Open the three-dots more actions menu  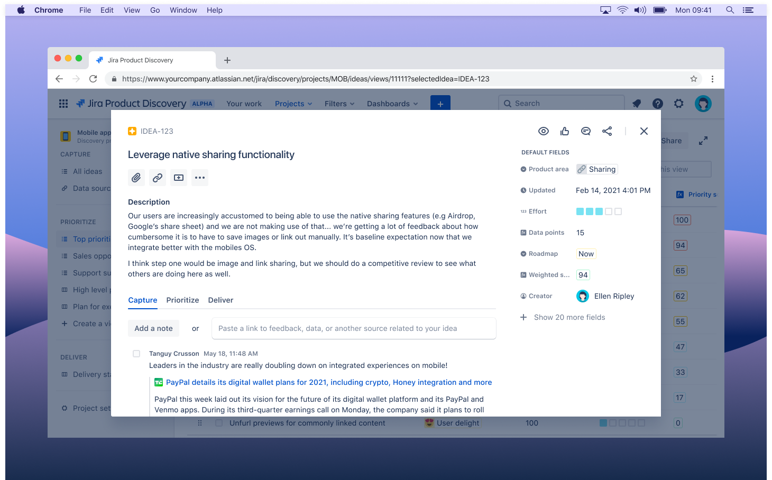[200, 178]
